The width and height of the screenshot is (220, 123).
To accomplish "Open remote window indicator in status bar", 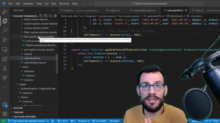I will [x=3, y=121].
